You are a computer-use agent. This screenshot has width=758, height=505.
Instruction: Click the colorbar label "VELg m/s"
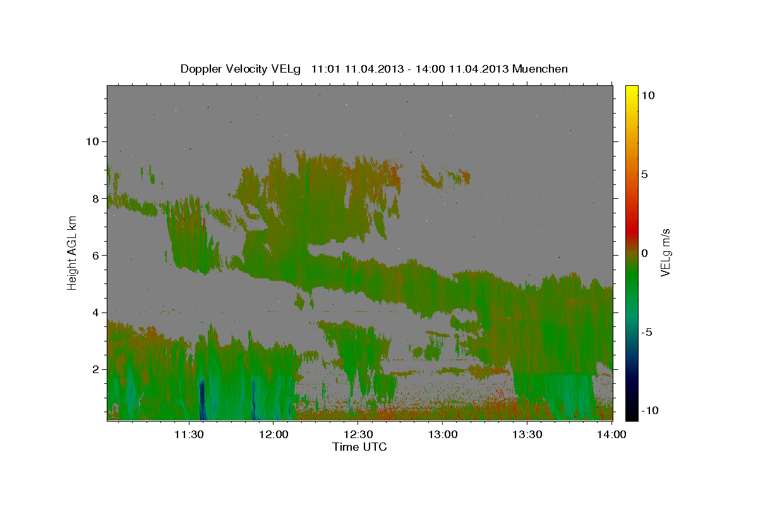(x=665, y=252)
